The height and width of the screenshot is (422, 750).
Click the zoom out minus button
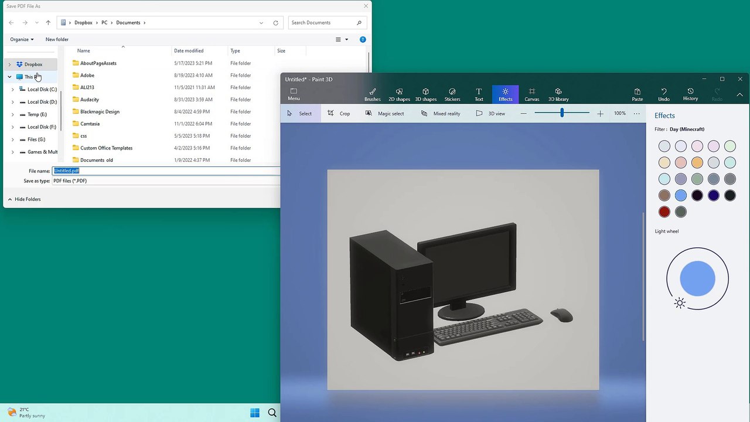coord(524,113)
